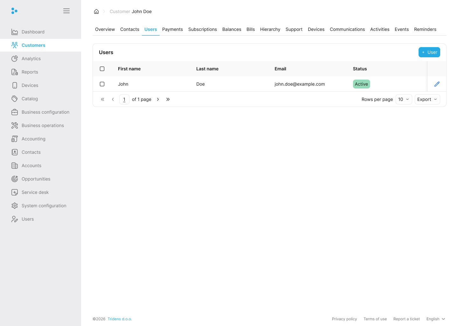
Task: Click the Devices sidebar icon
Action: (x=15, y=85)
